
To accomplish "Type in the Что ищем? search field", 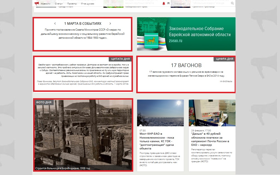I will 200,4.
